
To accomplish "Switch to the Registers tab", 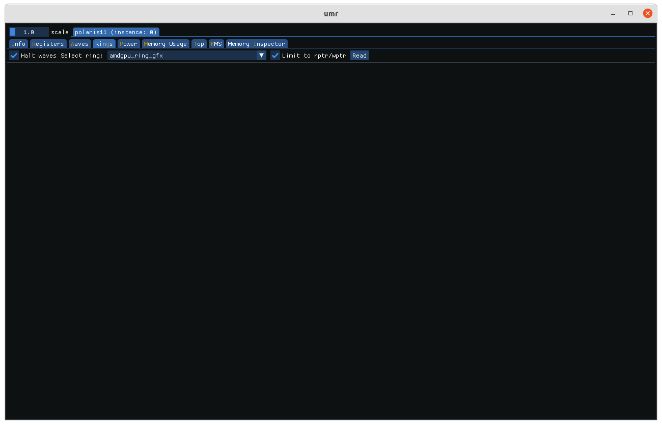I will pos(48,44).
